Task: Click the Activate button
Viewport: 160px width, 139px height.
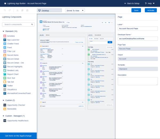Action: click(151, 10)
